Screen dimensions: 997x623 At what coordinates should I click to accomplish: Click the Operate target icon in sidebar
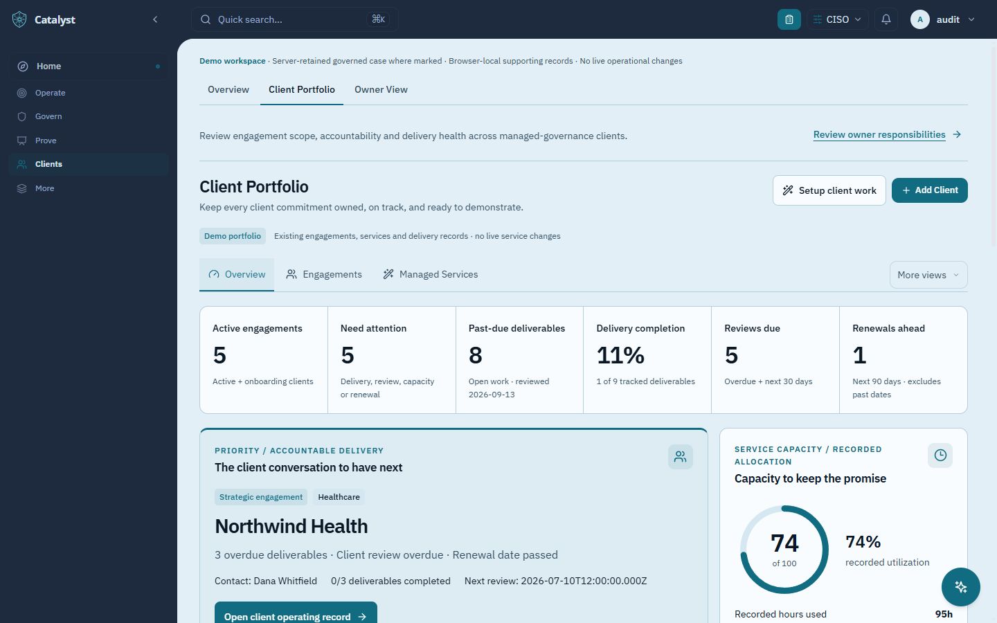pyautogui.click(x=22, y=93)
